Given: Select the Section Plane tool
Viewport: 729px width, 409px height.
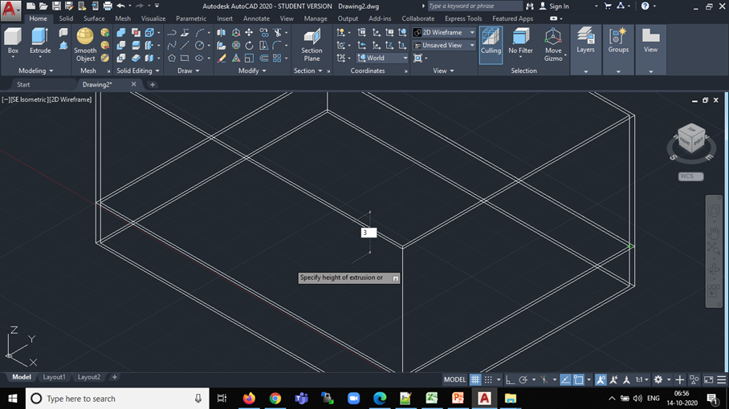Looking at the screenshot, I should (312, 45).
